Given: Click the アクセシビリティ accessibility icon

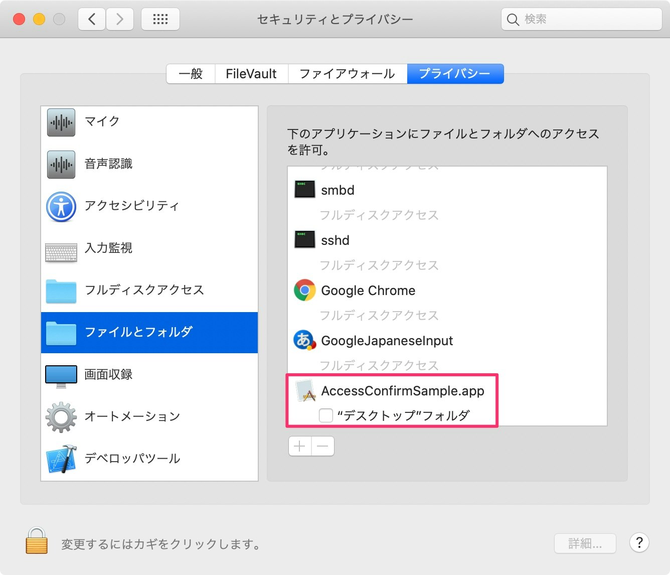Looking at the screenshot, I should click(x=61, y=206).
